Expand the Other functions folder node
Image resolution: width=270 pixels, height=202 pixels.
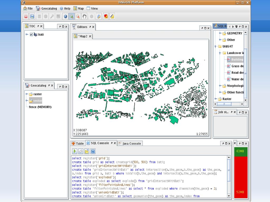click(220, 92)
